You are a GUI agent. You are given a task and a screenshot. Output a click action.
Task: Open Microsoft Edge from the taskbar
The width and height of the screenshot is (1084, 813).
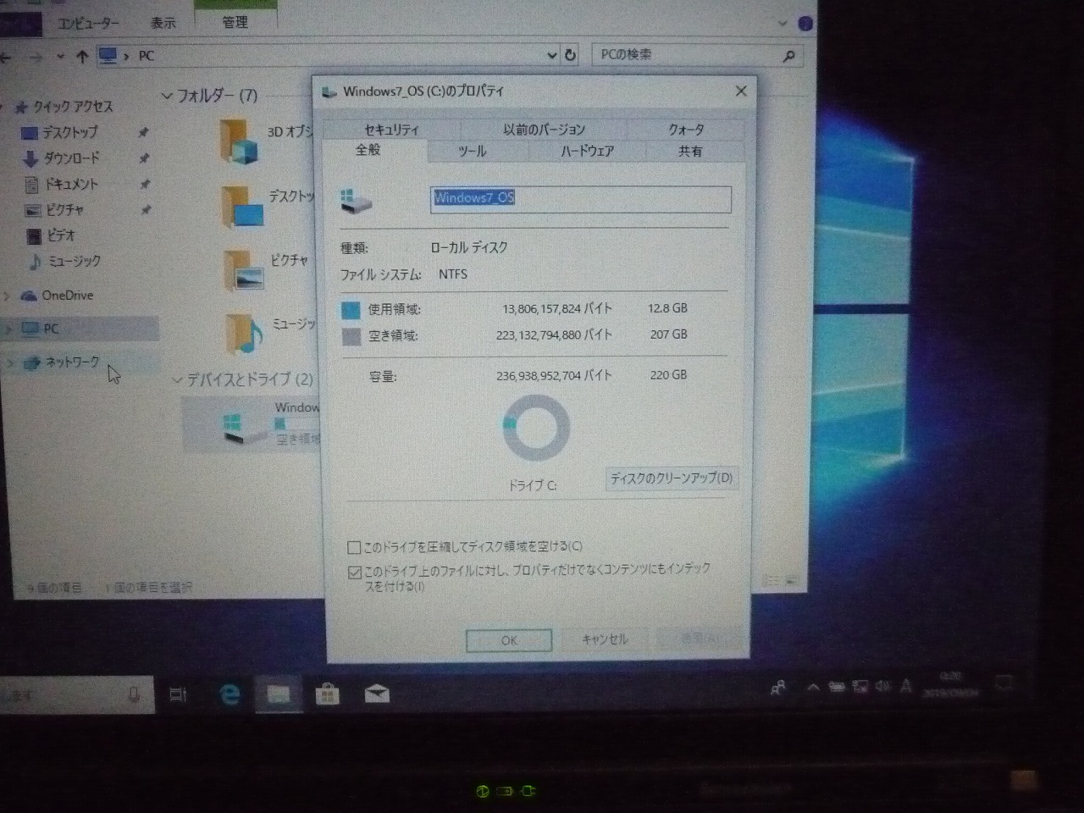[229, 695]
